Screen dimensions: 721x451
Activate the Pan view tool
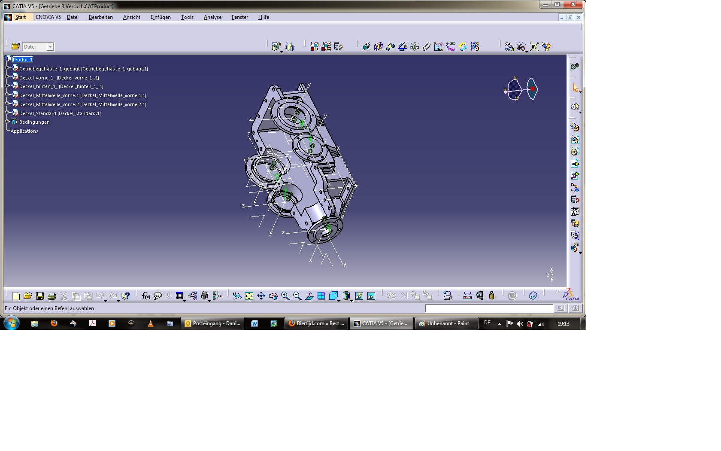click(x=261, y=296)
